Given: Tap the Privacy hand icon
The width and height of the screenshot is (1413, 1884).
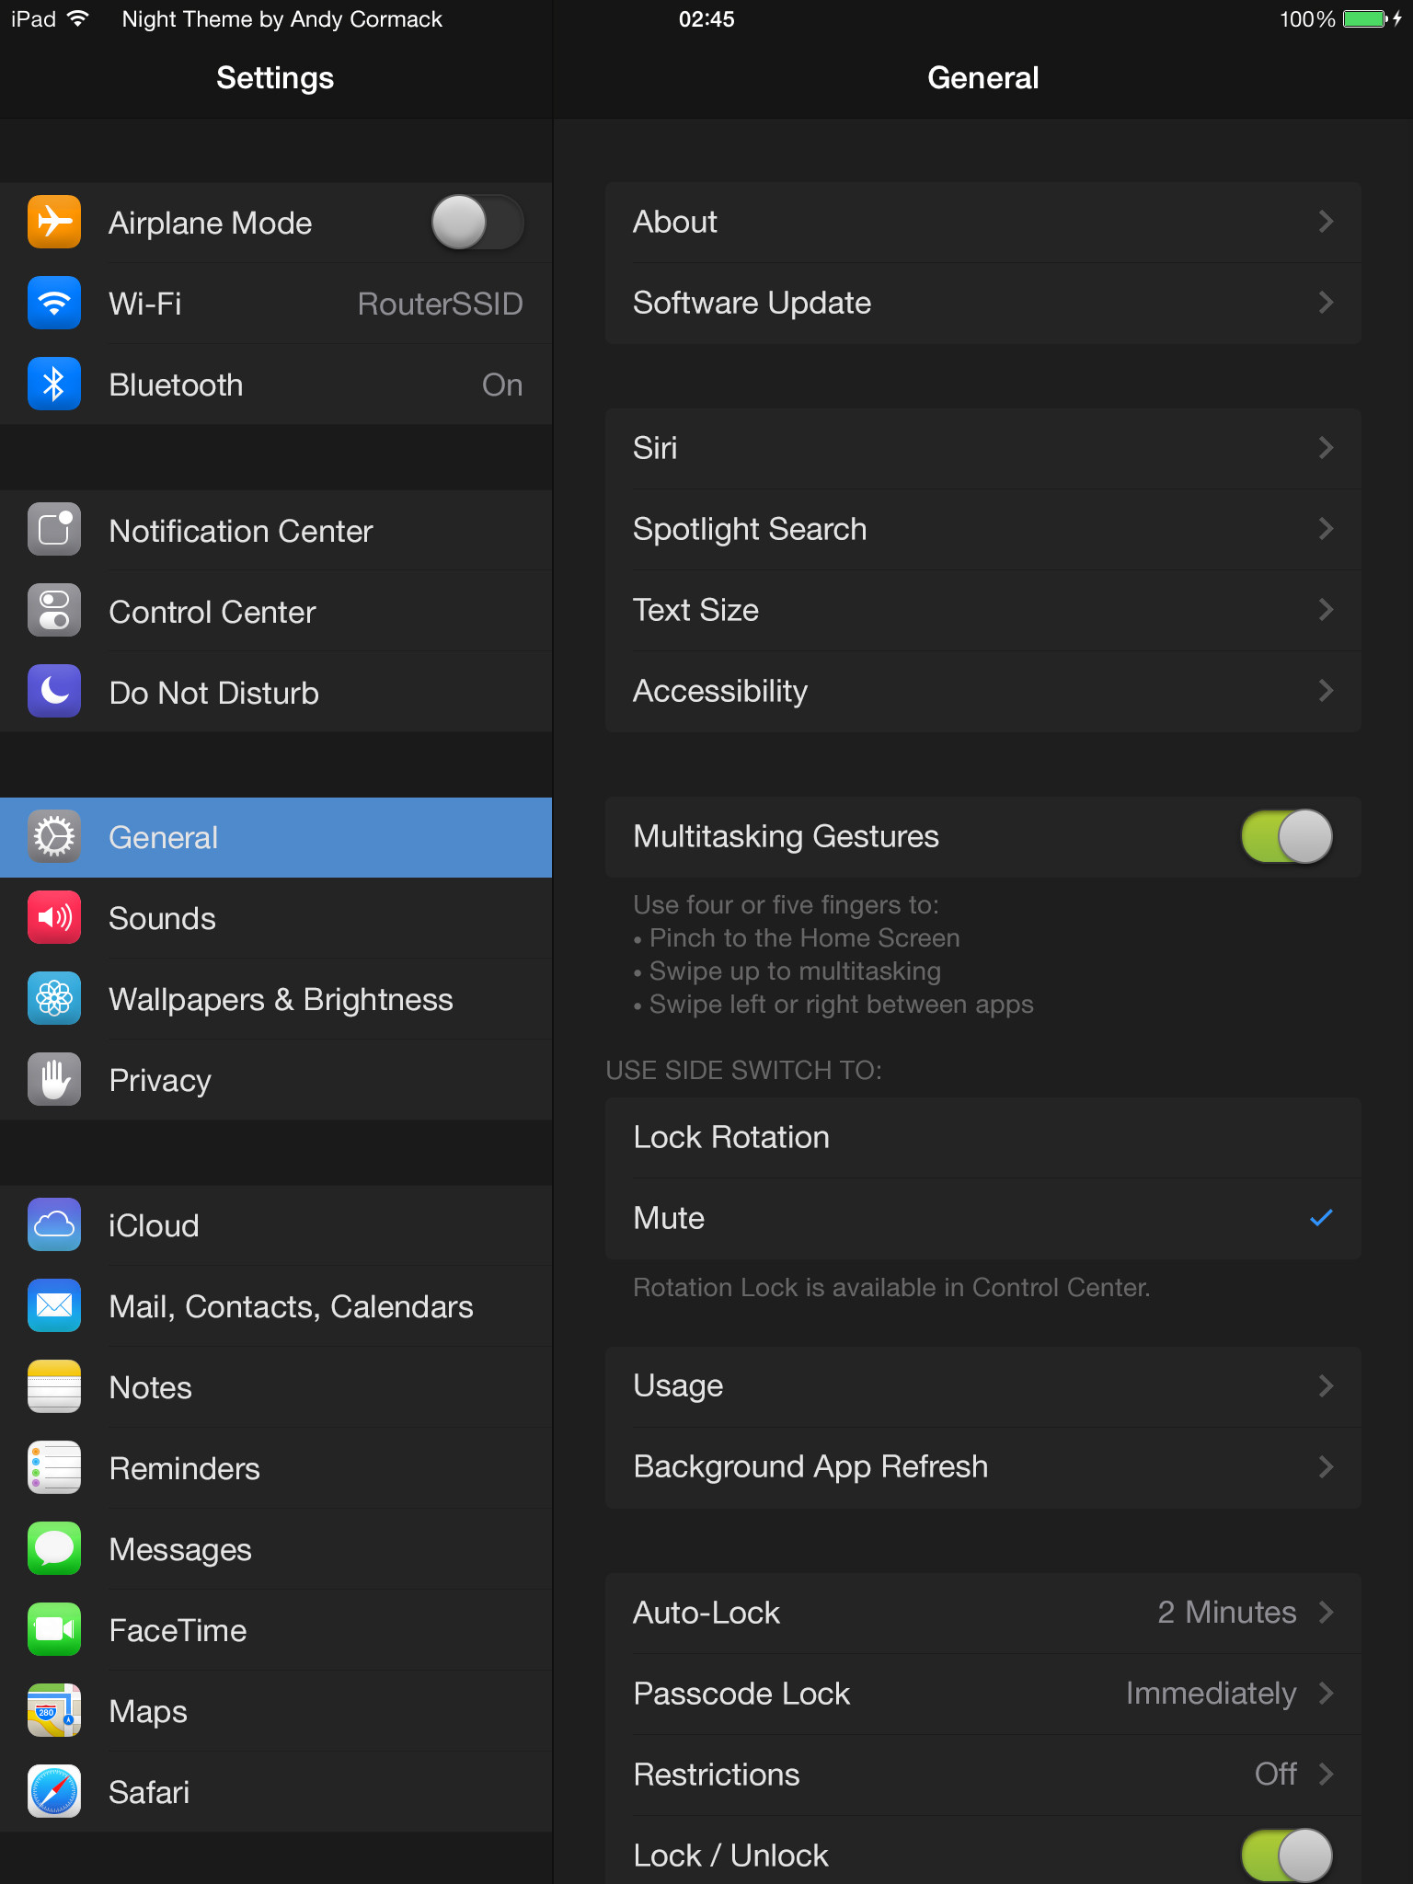Looking at the screenshot, I should click(x=54, y=1080).
